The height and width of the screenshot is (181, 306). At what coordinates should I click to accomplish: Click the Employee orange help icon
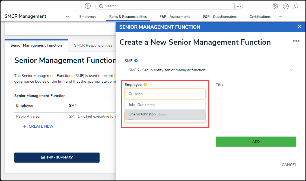(x=145, y=85)
